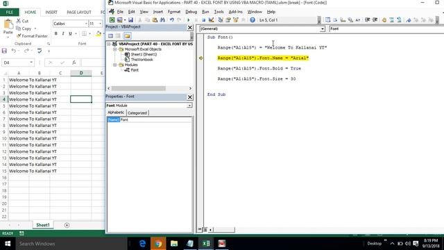444x250 pixels.
Task: Click the Paste button in Excel ribbon
Action: 8,28
